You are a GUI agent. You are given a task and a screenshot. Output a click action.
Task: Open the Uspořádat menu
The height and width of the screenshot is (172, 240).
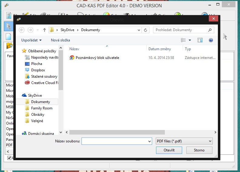32,40
